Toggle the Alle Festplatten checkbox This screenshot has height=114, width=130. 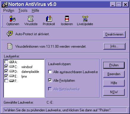pos(50,81)
